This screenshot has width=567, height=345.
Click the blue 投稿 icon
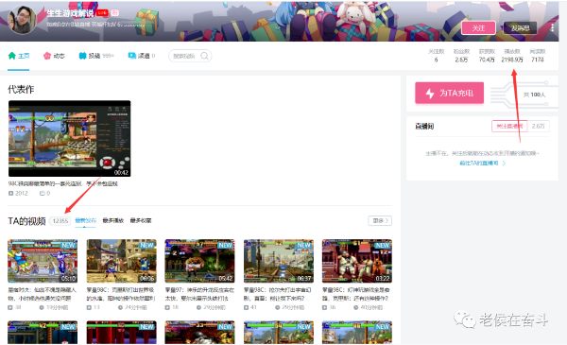pos(82,56)
